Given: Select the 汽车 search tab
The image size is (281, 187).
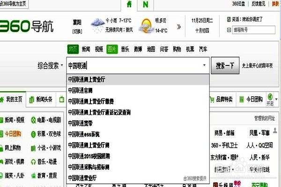Looking at the screenshot, I should (203, 49).
